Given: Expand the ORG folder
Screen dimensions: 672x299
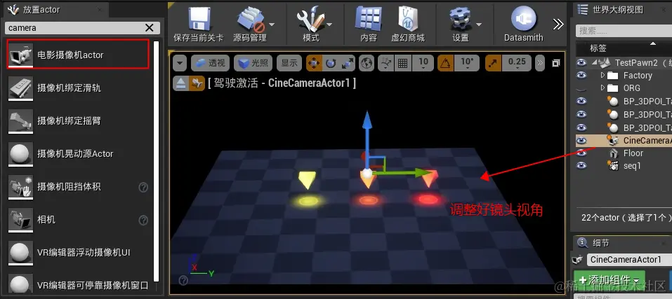Looking at the screenshot, I should click(x=602, y=88).
